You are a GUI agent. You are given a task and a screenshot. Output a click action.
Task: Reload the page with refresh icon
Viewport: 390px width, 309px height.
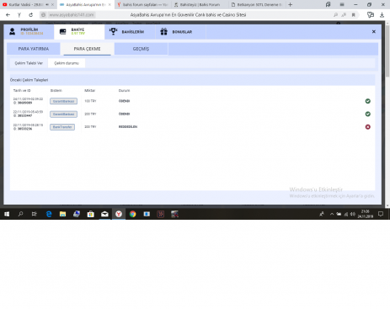pyautogui.click(x=30, y=15)
